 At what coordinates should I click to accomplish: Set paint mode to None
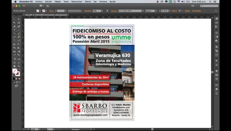click(x=19, y=79)
